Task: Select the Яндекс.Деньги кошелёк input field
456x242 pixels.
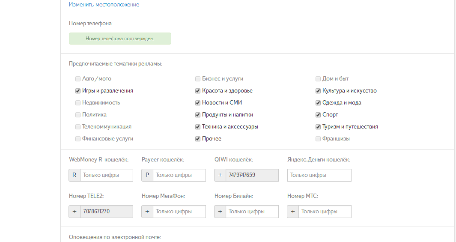Action: click(x=319, y=175)
